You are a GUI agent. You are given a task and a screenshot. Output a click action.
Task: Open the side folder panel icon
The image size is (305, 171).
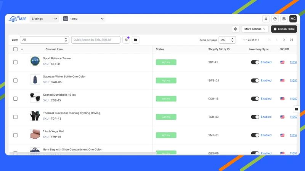coord(296,109)
